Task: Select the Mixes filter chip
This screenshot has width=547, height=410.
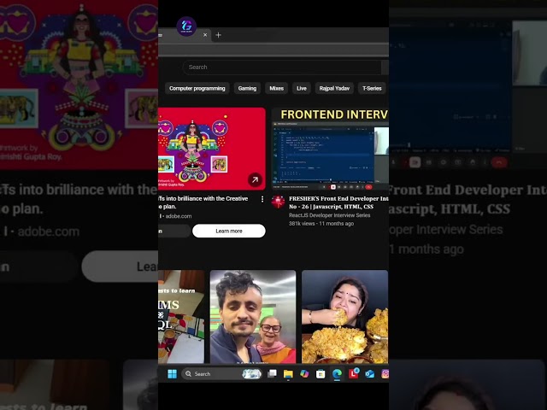Action: click(276, 89)
